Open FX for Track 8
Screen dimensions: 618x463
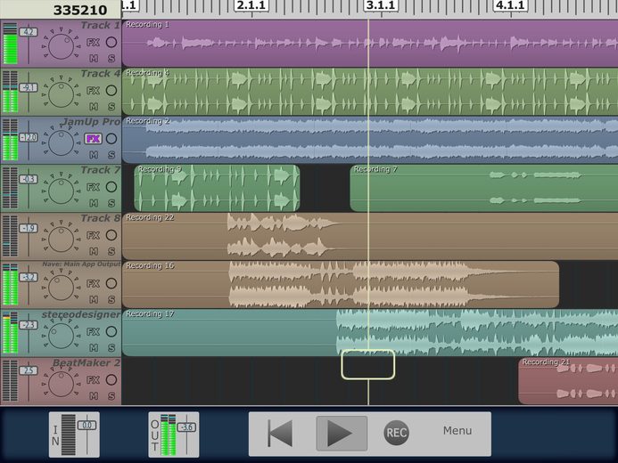click(x=93, y=235)
